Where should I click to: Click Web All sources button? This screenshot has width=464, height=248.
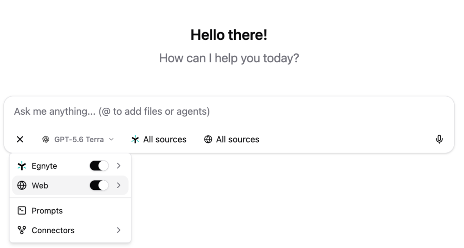click(232, 139)
